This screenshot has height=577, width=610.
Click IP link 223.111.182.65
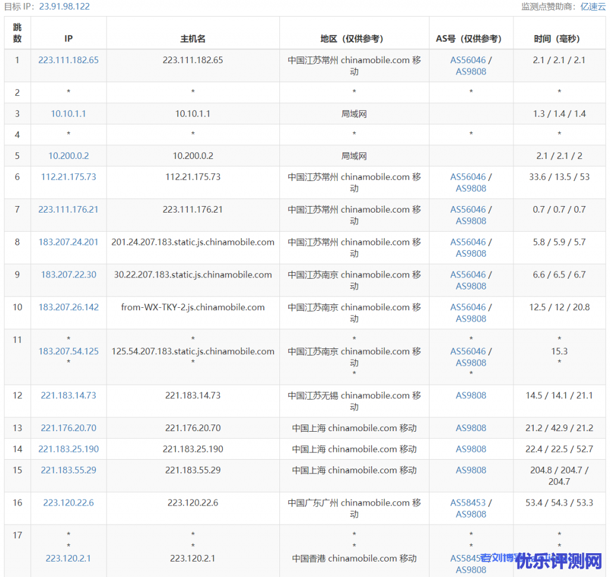[69, 60]
